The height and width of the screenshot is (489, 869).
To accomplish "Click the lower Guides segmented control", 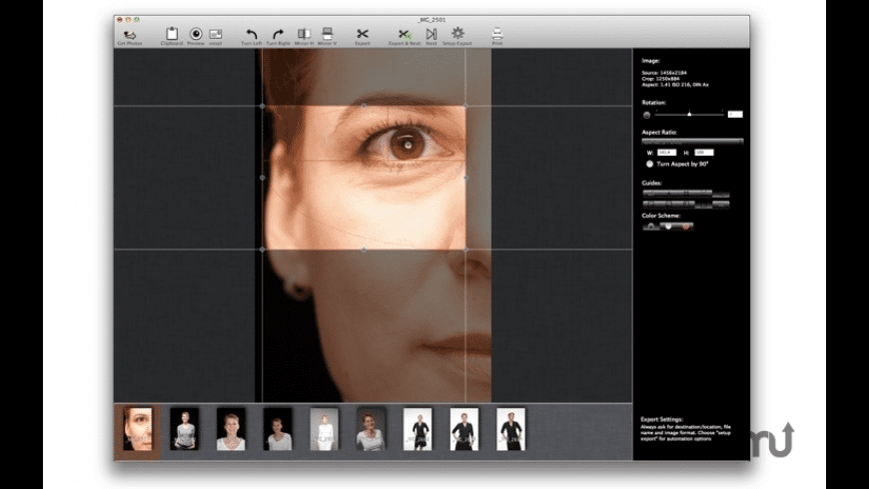I will 686,204.
